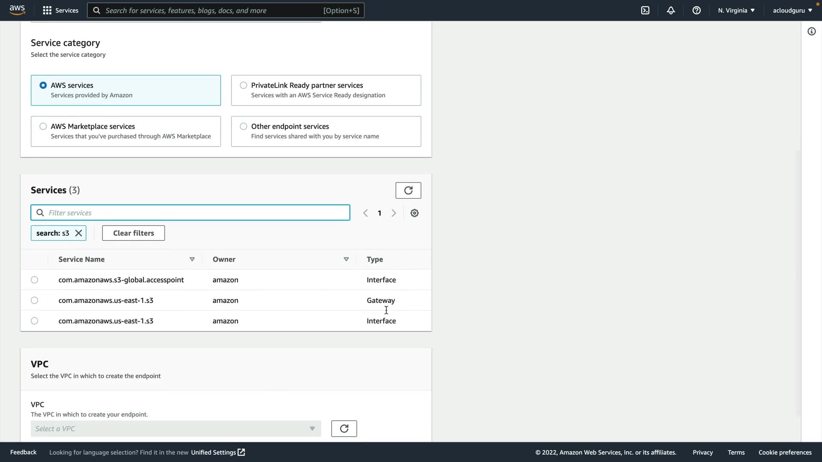
Task: Click the Clear filters button
Action: pos(133,233)
